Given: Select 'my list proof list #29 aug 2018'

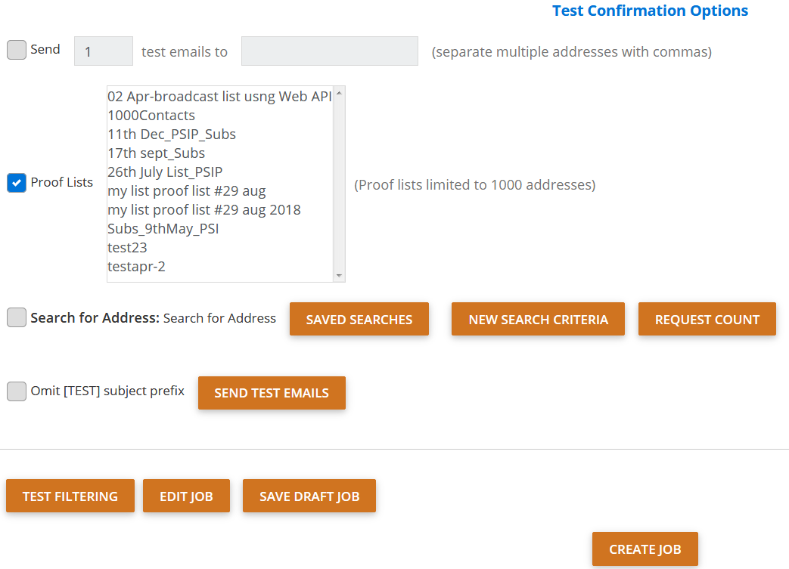Looking at the screenshot, I should click(220, 209).
